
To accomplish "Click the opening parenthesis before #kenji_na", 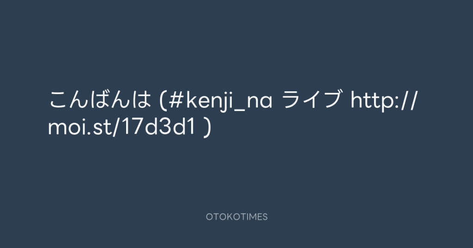I will click(x=162, y=100).
